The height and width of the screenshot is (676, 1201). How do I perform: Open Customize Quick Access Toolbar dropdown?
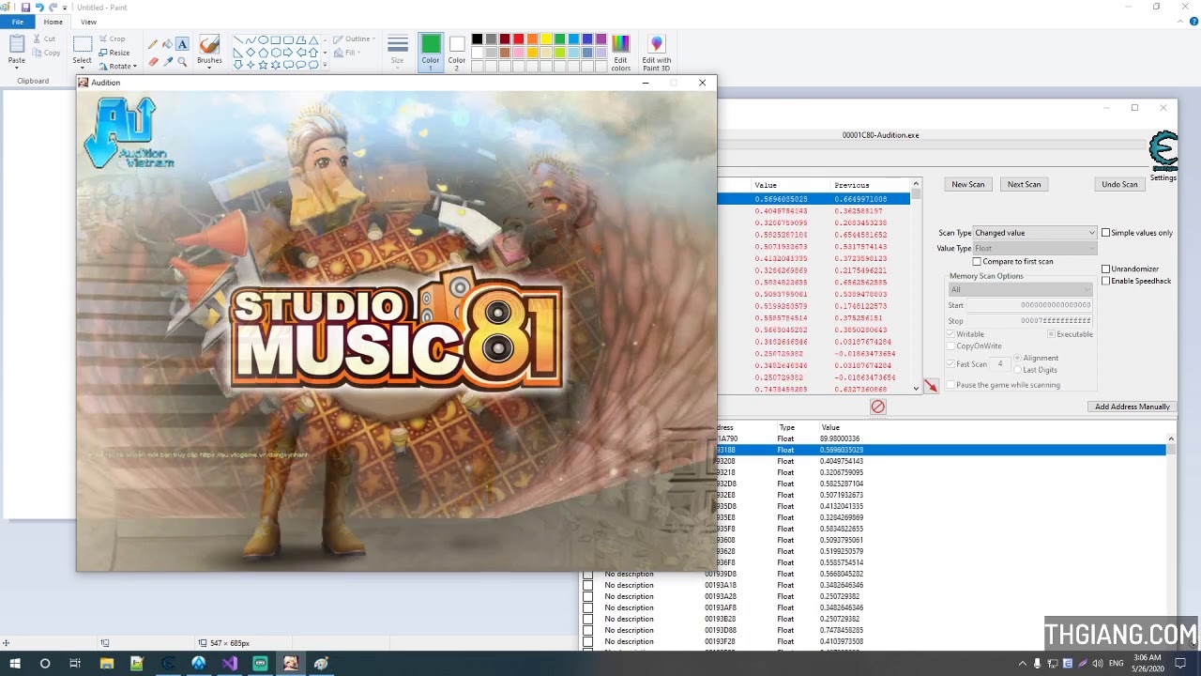point(66,8)
